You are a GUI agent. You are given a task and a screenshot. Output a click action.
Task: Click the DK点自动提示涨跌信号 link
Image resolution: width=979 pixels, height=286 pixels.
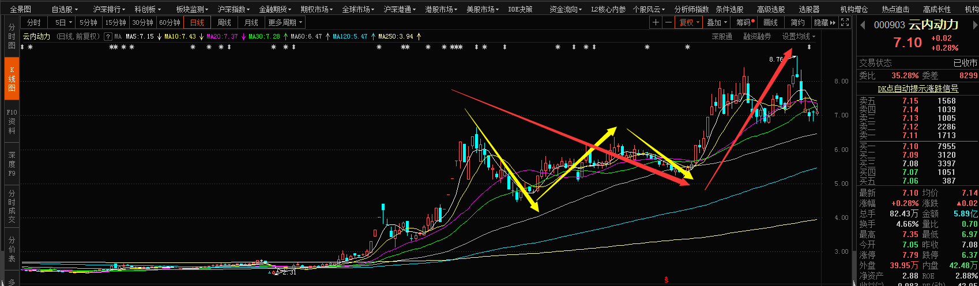[x=917, y=89]
